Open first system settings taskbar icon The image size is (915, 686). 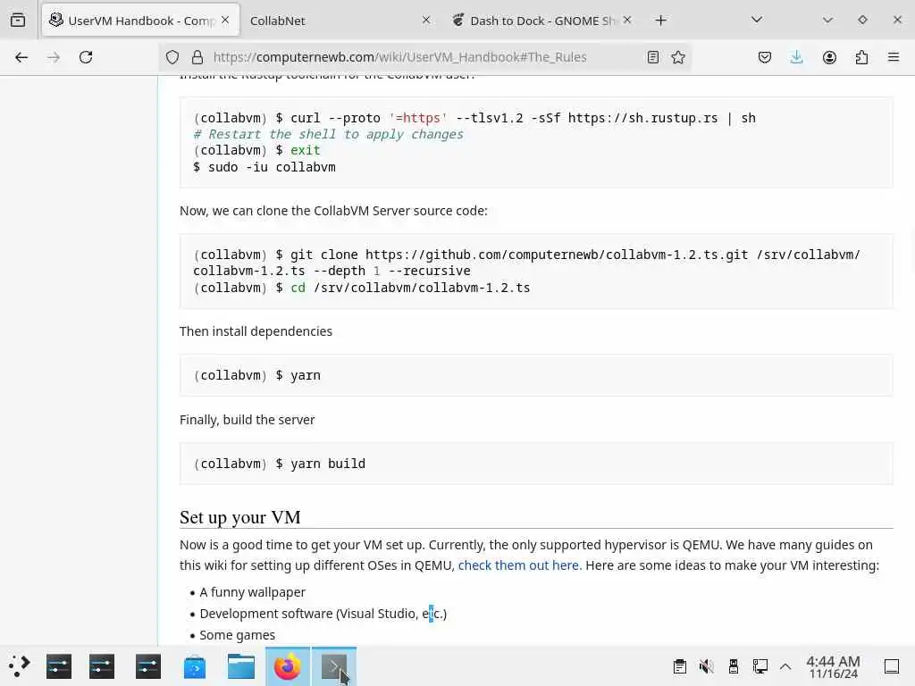coord(59,666)
